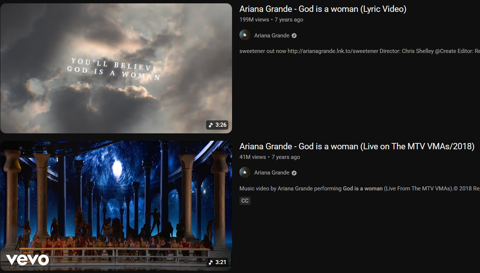The image size is (480, 273).
Task: Click the verified badge on the VMAs video channel
Action: pos(294,173)
